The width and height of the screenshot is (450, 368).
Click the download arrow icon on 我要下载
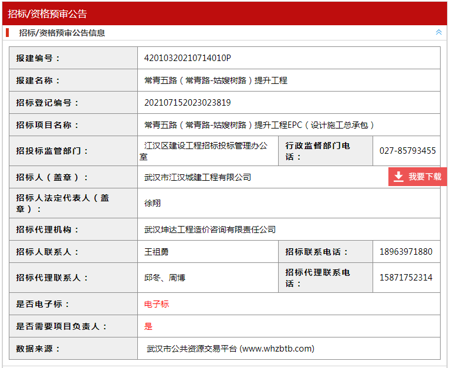click(399, 177)
